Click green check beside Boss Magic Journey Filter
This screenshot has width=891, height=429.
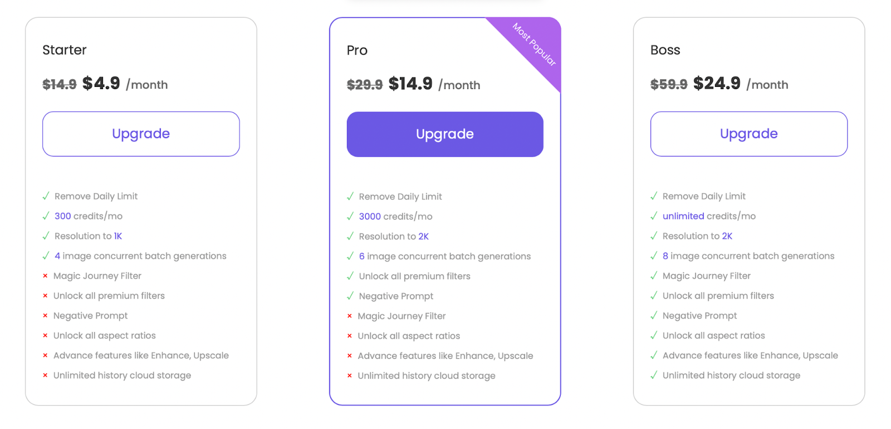click(654, 276)
